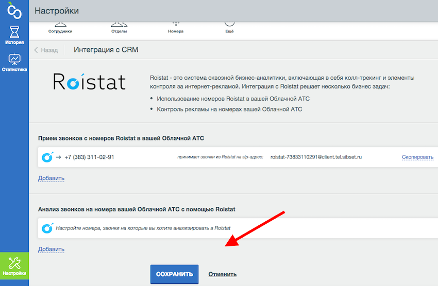Click the Roistat logo
438x286 pixels.
tap(89, 82)
